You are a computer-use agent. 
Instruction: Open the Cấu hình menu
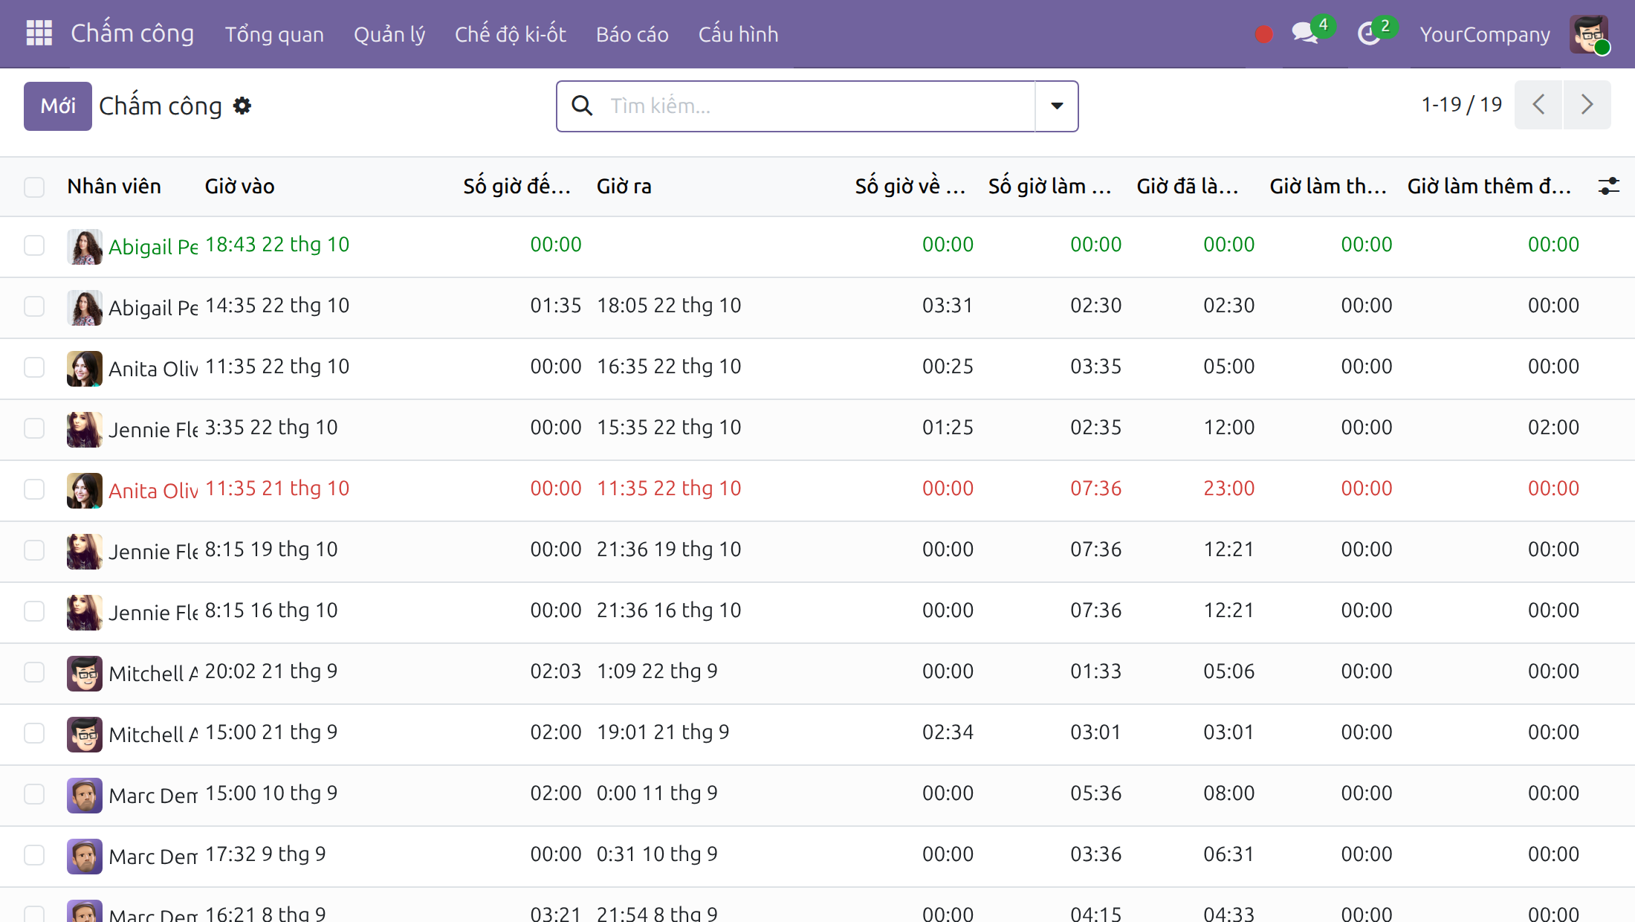coord(739,34)
